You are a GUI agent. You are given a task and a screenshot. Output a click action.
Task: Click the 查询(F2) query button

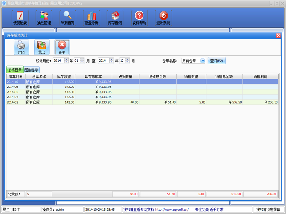[216, 61]
